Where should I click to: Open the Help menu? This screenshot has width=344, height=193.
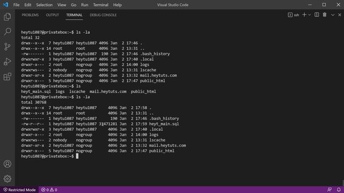tap(117, 5)
